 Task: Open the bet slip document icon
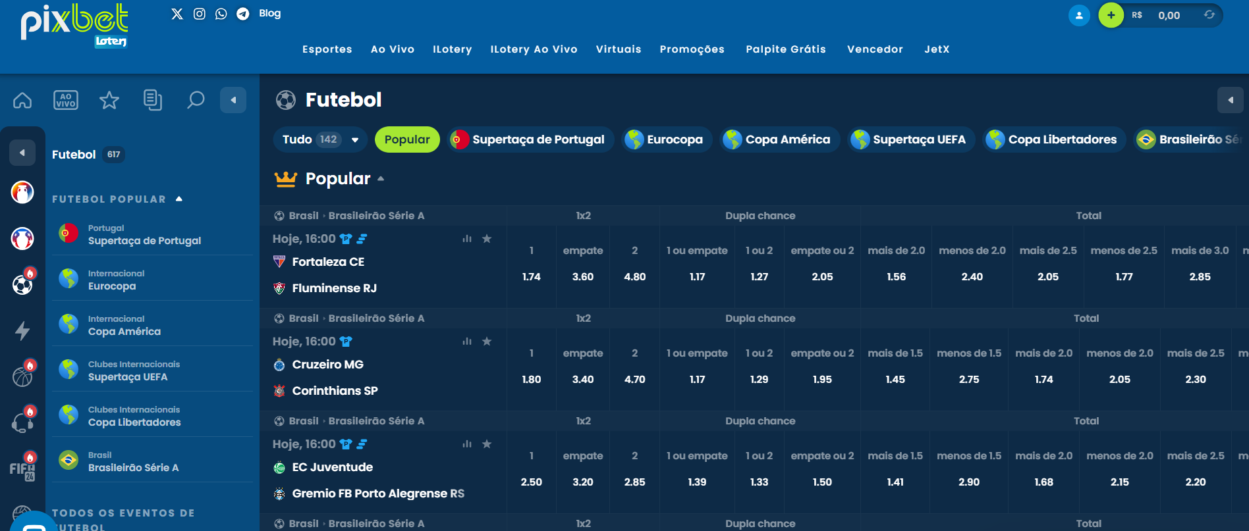coord(153,100)
